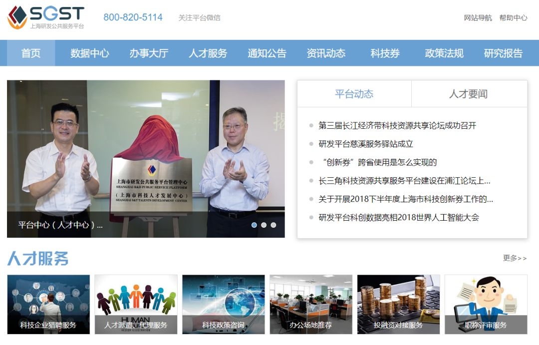Image resolution: width=539 pixels, height=345 pixels.
Task: Click 更多>> next to 人才服务
Action: point(515,258)
